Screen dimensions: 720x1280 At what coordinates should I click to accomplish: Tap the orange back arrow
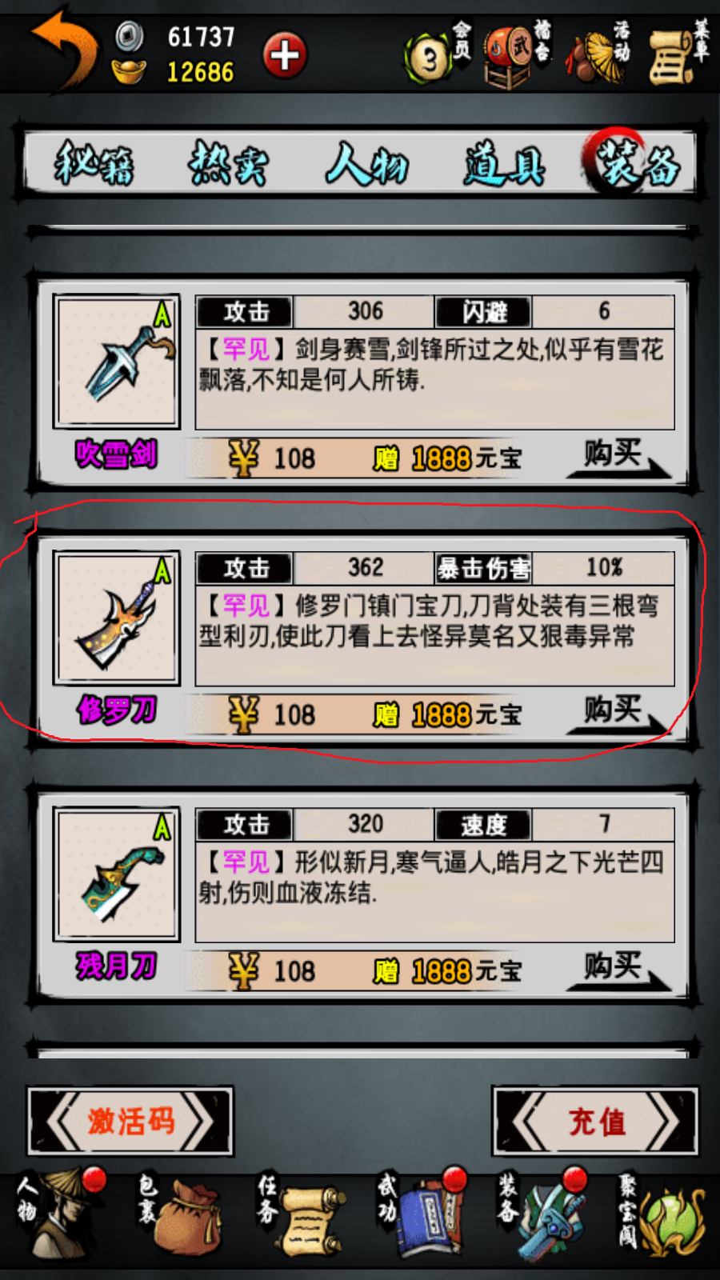[x=62, y=50]
